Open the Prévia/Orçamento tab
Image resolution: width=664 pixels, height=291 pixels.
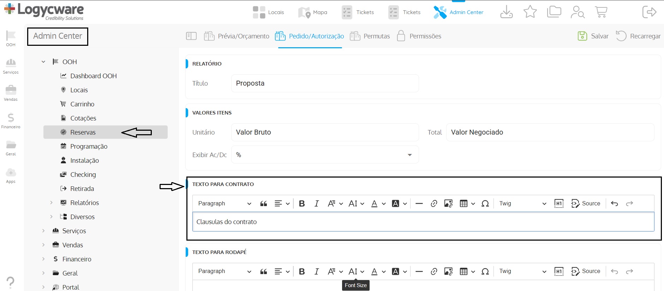coord(237,36)
